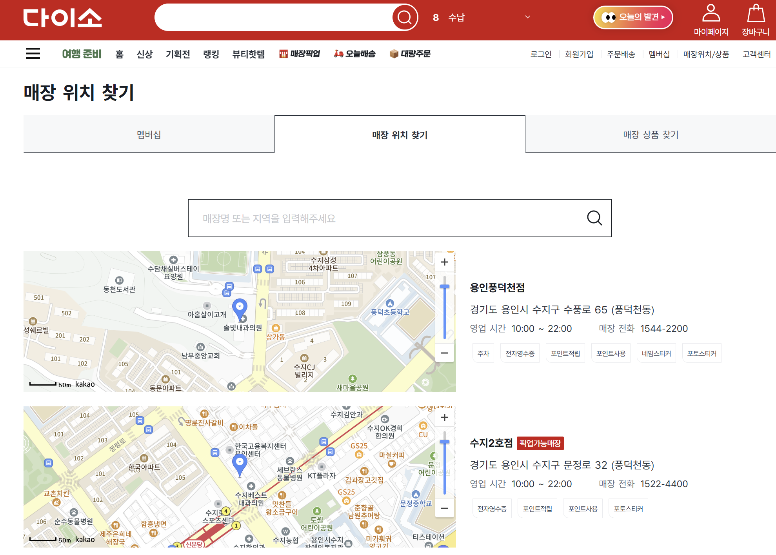
Task: Click the 로그인 link
Action: (x=541, y=54)
